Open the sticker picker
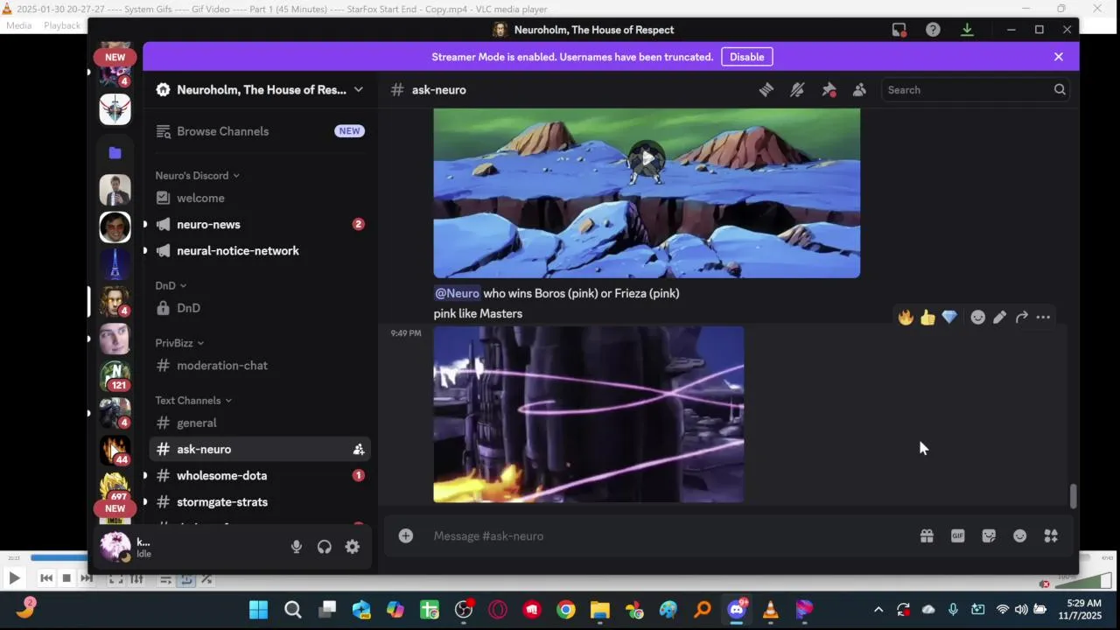1120x630 pixels. pyautogui.click(x=989, y=535)
